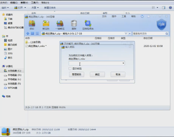Open 文件 menu in 360压缩
Image resolution: width=174 pixels, height=137 pixels.
104,16
